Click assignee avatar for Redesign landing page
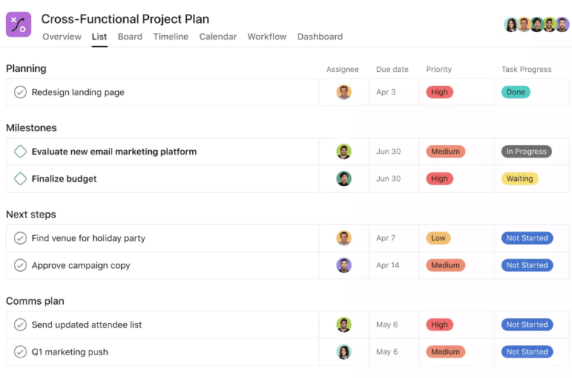Viewport: 572px width, 378px height. [x=344, y=92]
